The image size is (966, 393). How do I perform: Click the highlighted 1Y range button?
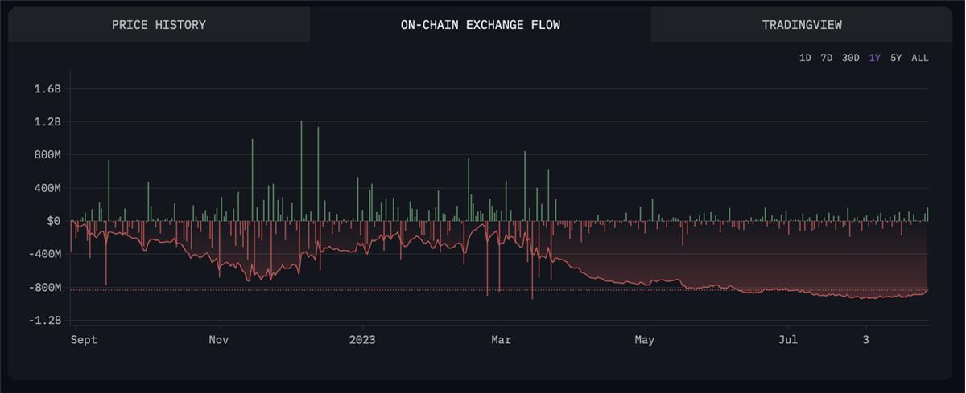click(874, 58)
